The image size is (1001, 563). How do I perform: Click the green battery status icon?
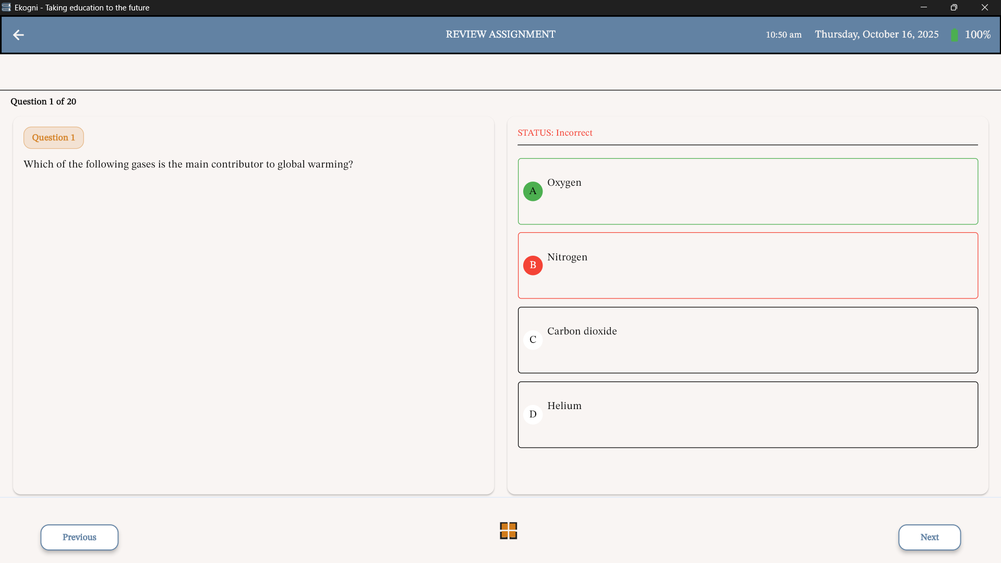(954, 35)
